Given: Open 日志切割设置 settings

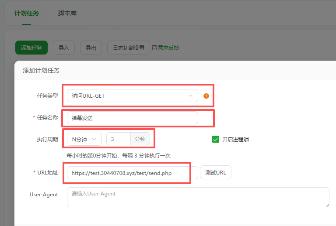Looking at the screenshot, I should click(129, 48).
